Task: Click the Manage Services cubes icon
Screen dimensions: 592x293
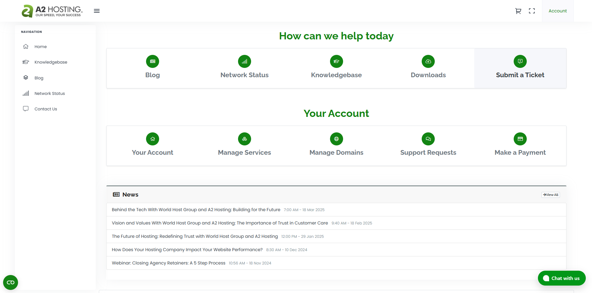Action: [245, 139]
